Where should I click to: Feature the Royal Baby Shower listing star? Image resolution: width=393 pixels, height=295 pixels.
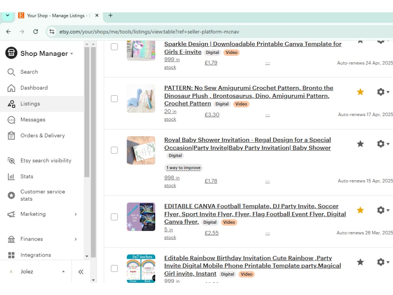pos(360,144)
